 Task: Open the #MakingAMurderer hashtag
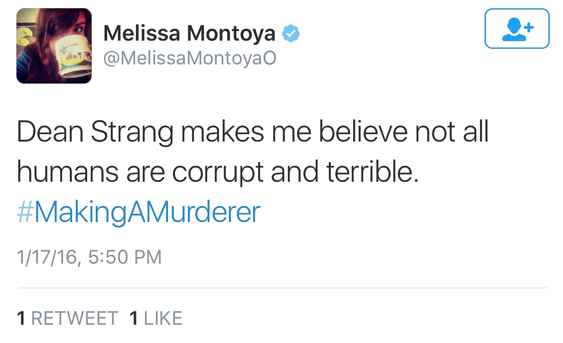pyautogui.click(x=138, y=211)
